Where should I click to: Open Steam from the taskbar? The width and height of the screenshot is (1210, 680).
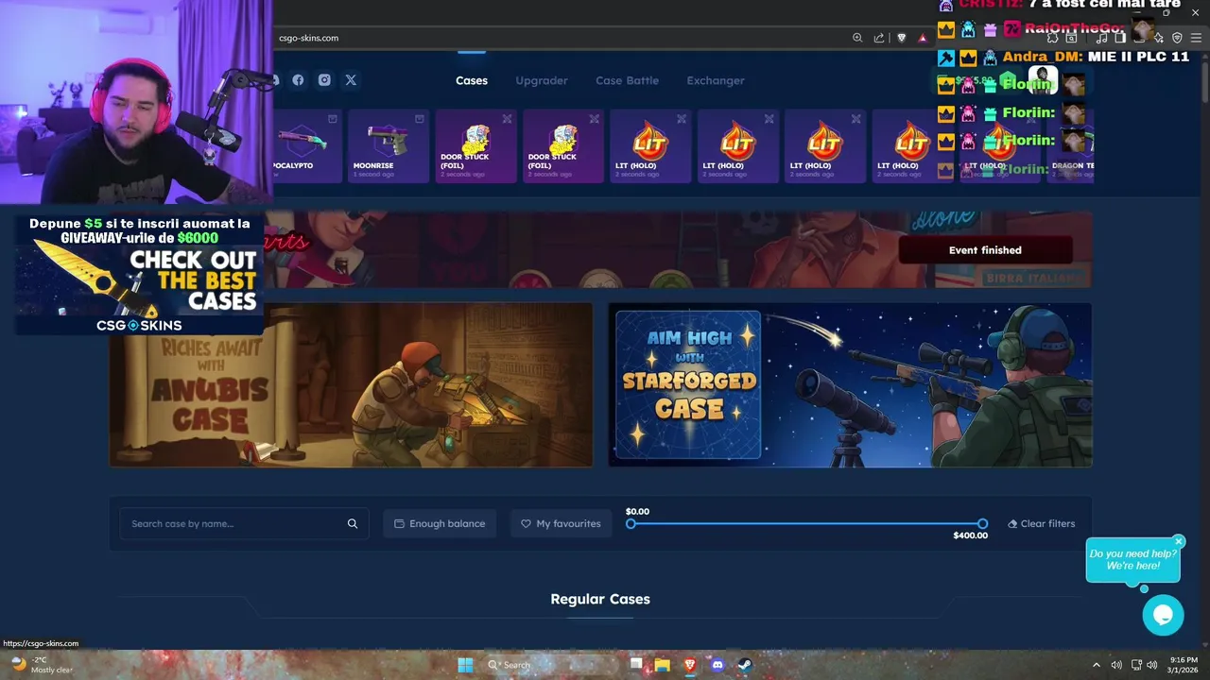point(745,665)
